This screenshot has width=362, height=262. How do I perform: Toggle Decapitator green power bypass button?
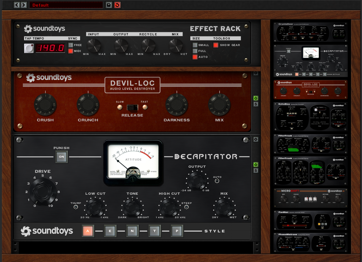pos(255,164)
